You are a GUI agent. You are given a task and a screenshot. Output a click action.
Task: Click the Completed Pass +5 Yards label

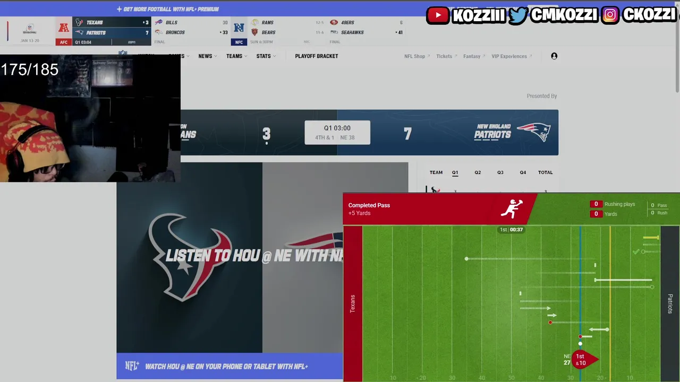369,209
